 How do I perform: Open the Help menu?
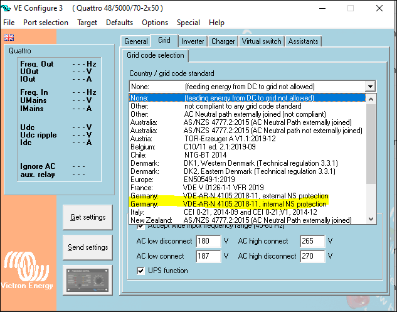coord(216,23)
